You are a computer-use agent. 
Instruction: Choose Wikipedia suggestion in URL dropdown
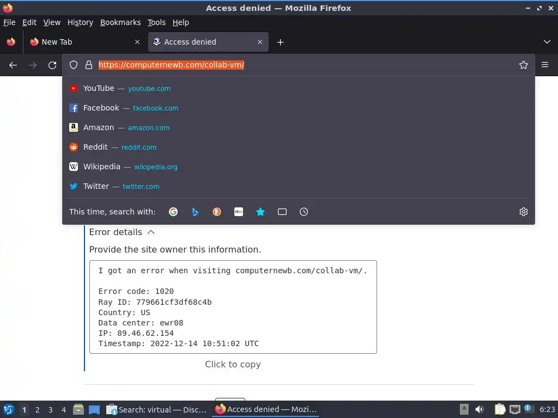pos(299,167)
